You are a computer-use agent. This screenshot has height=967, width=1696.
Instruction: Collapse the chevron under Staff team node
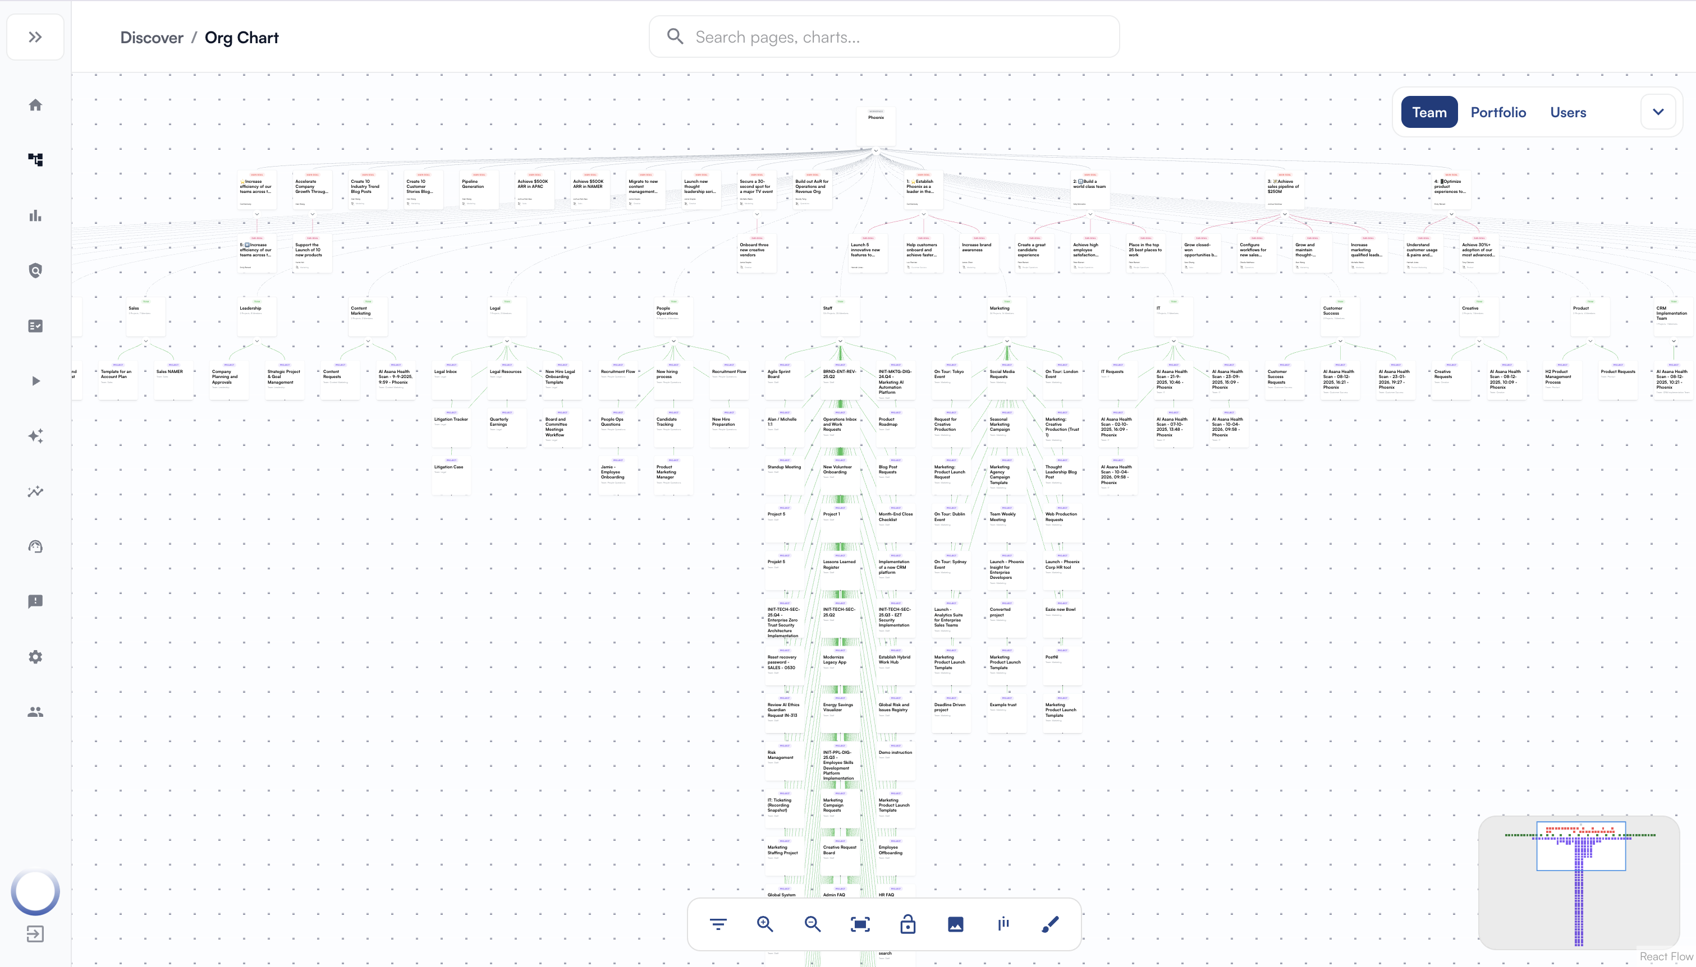coord(840,342)
